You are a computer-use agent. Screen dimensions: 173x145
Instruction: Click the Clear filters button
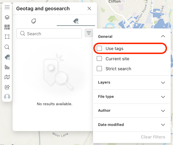tap(153, 137)
